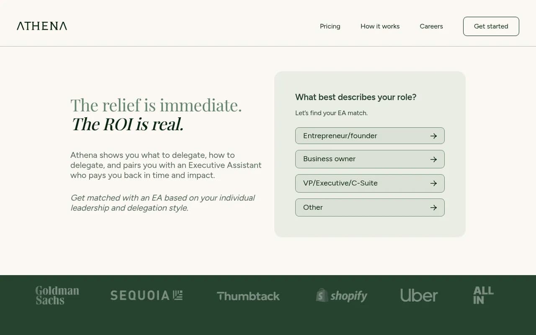Click the arrow icon beside Business owner
This screenshot has width=536, height=335.
(x=433, y=159)
